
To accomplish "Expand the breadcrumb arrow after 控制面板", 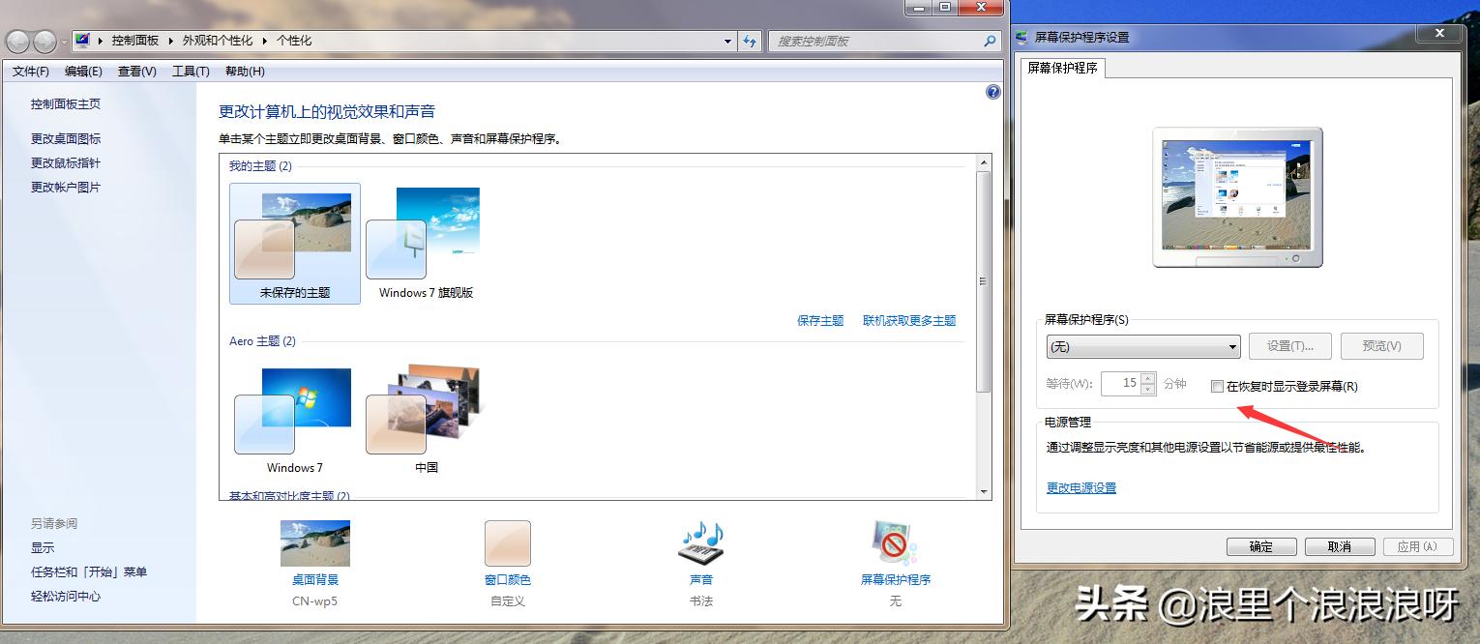I will tap(172, 41).
